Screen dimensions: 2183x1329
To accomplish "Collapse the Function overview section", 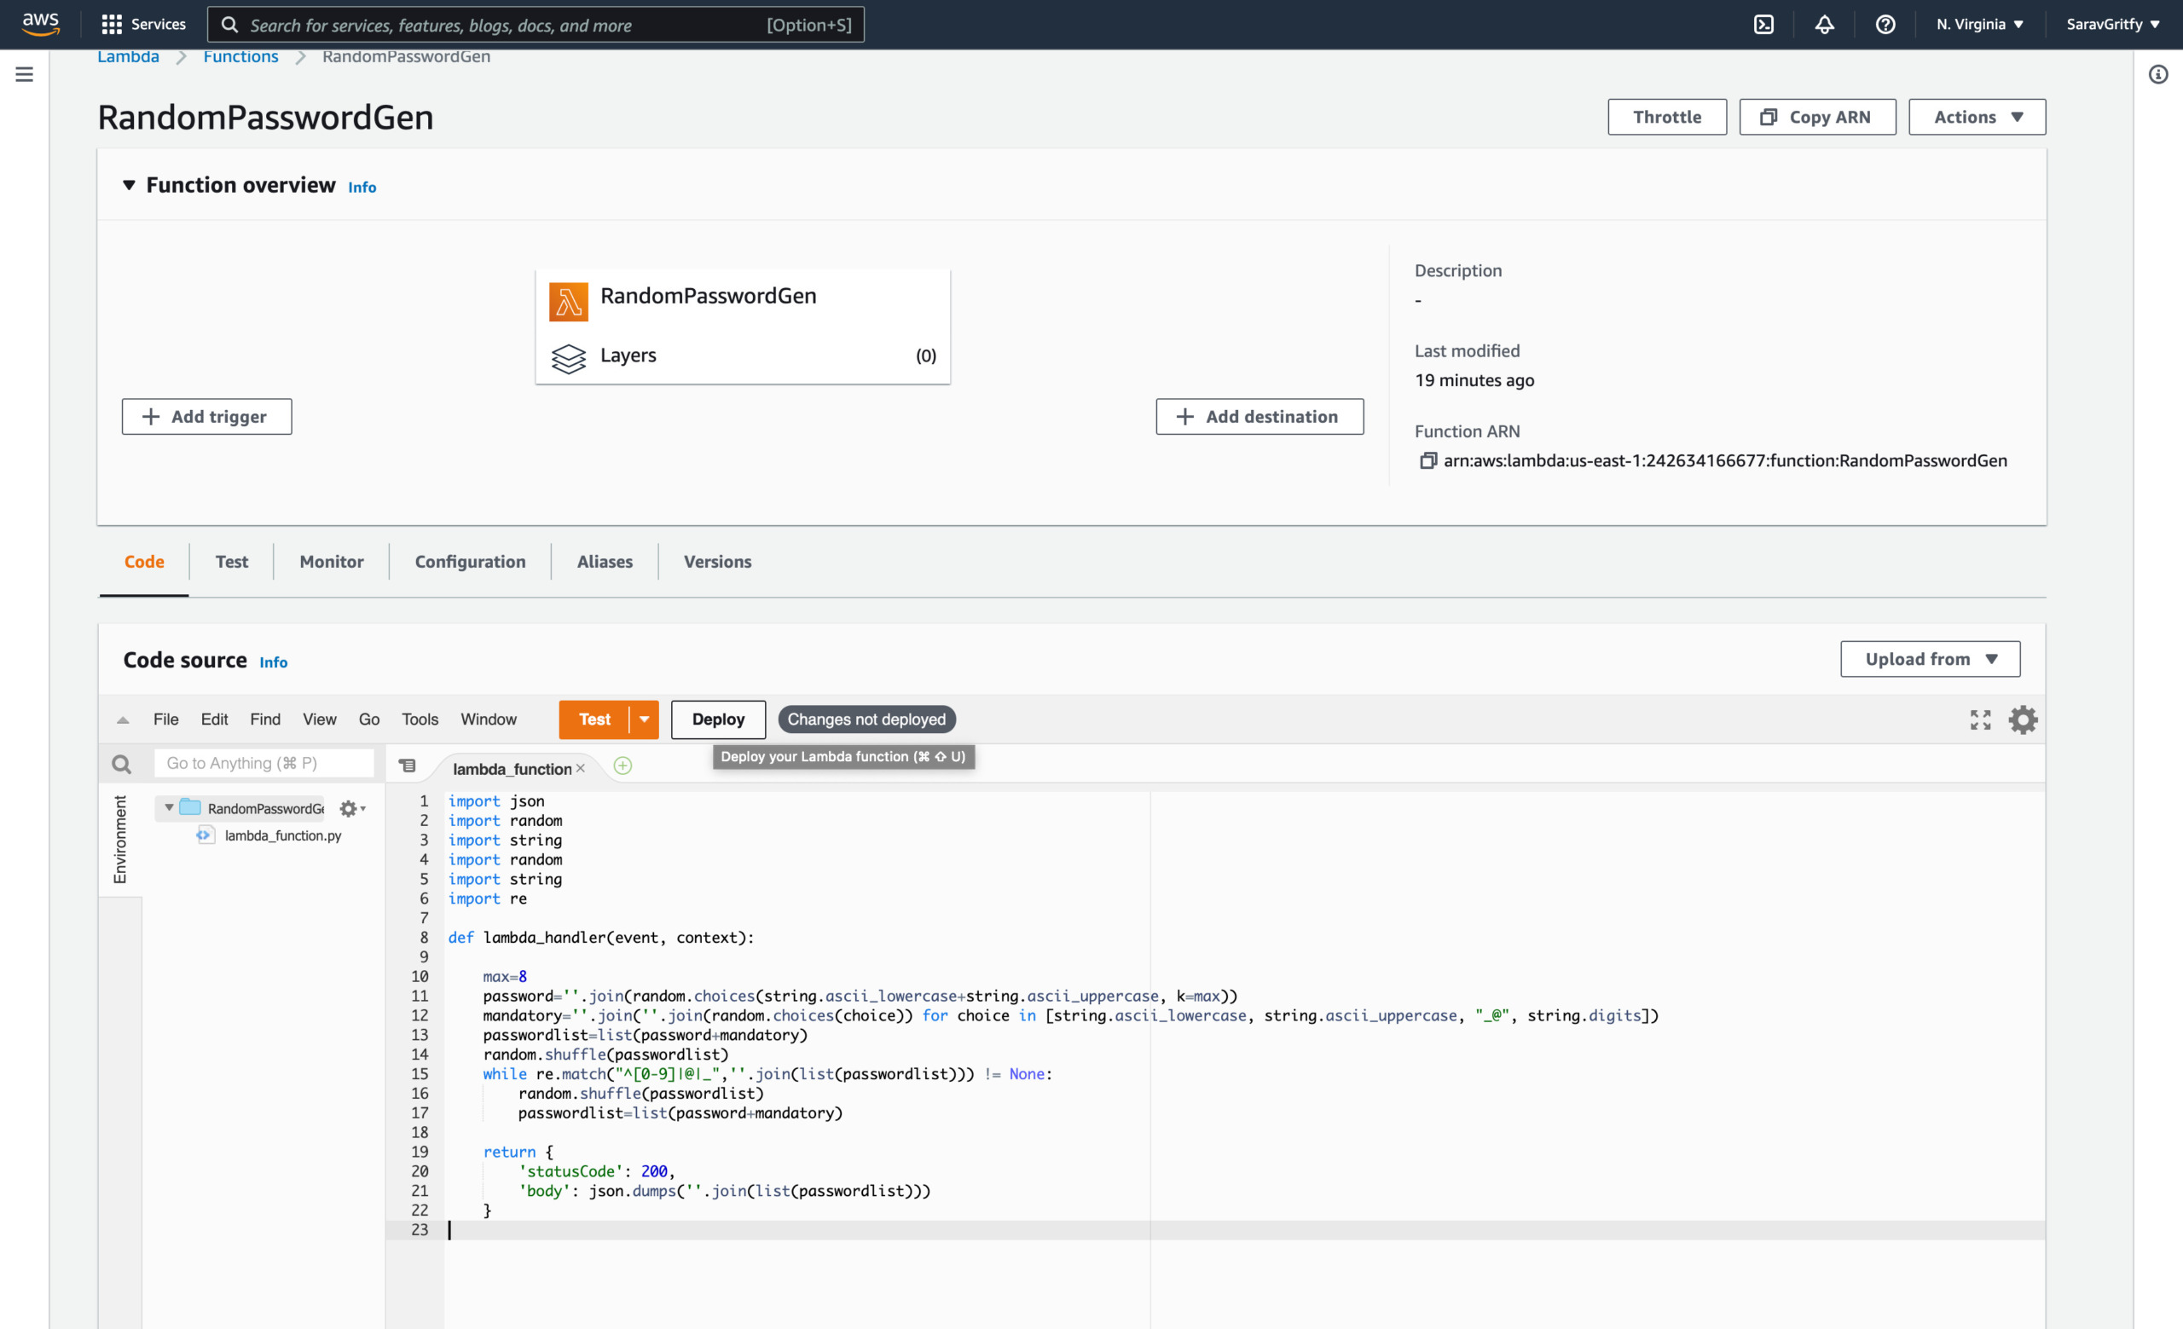I will point(130,185).
